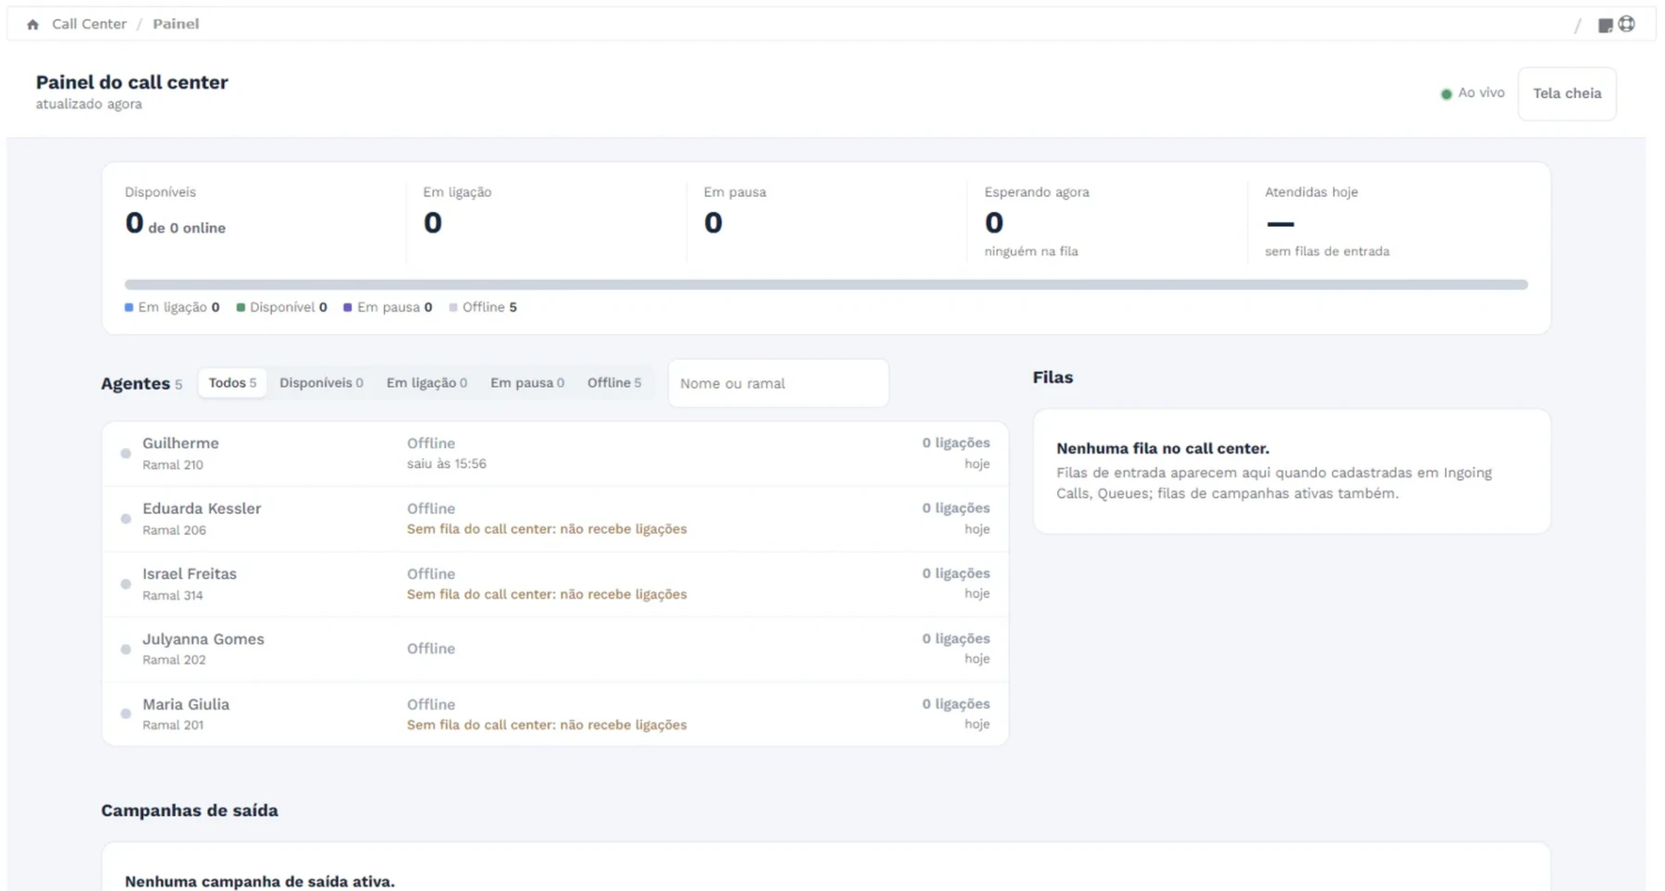Click the home icon in the breadcrumb

point(33,25)
